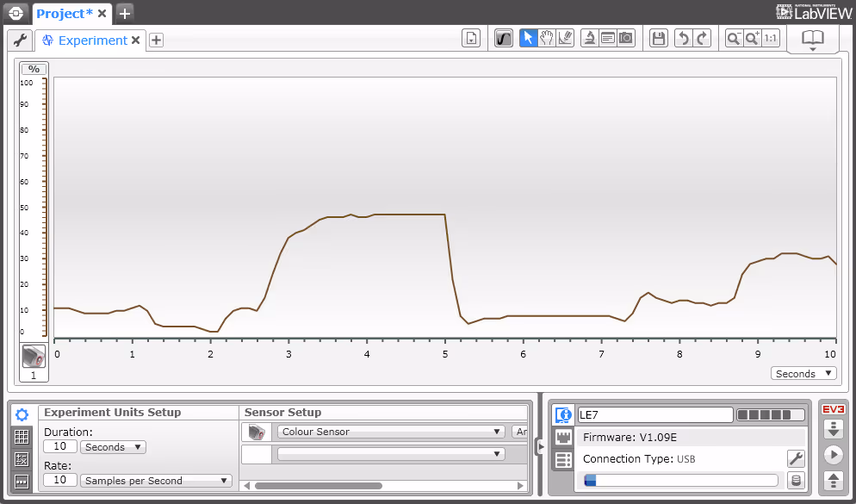Close the Experiment tab
This screenshot has width=856, height=504.
click(136, 40)
